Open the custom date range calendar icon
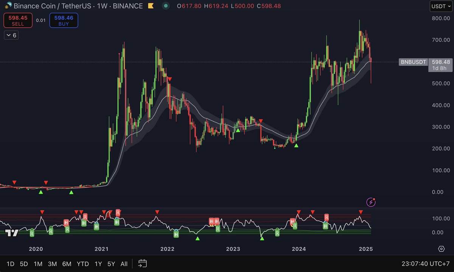This screenshot has width=454, height=272. tap(142, 264)
